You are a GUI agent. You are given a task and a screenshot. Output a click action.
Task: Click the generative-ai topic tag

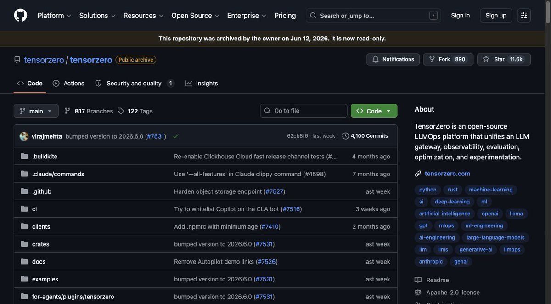coord(476,249)
